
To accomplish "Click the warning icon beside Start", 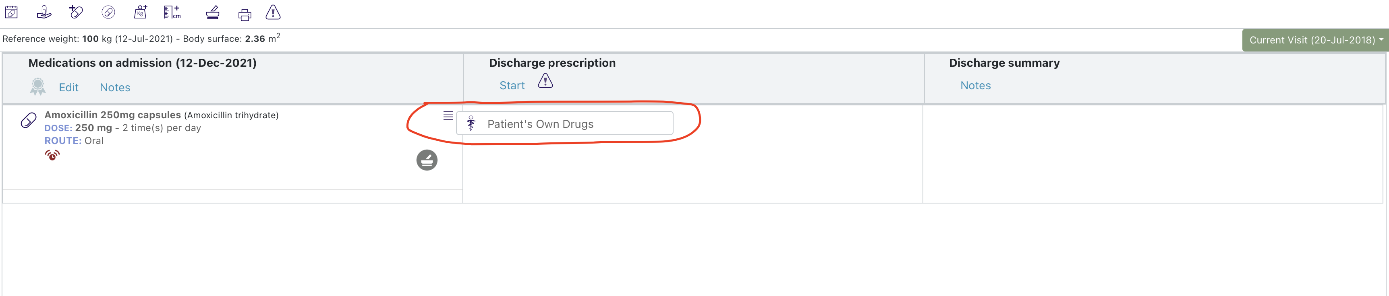I will click(x=545, y=82).
